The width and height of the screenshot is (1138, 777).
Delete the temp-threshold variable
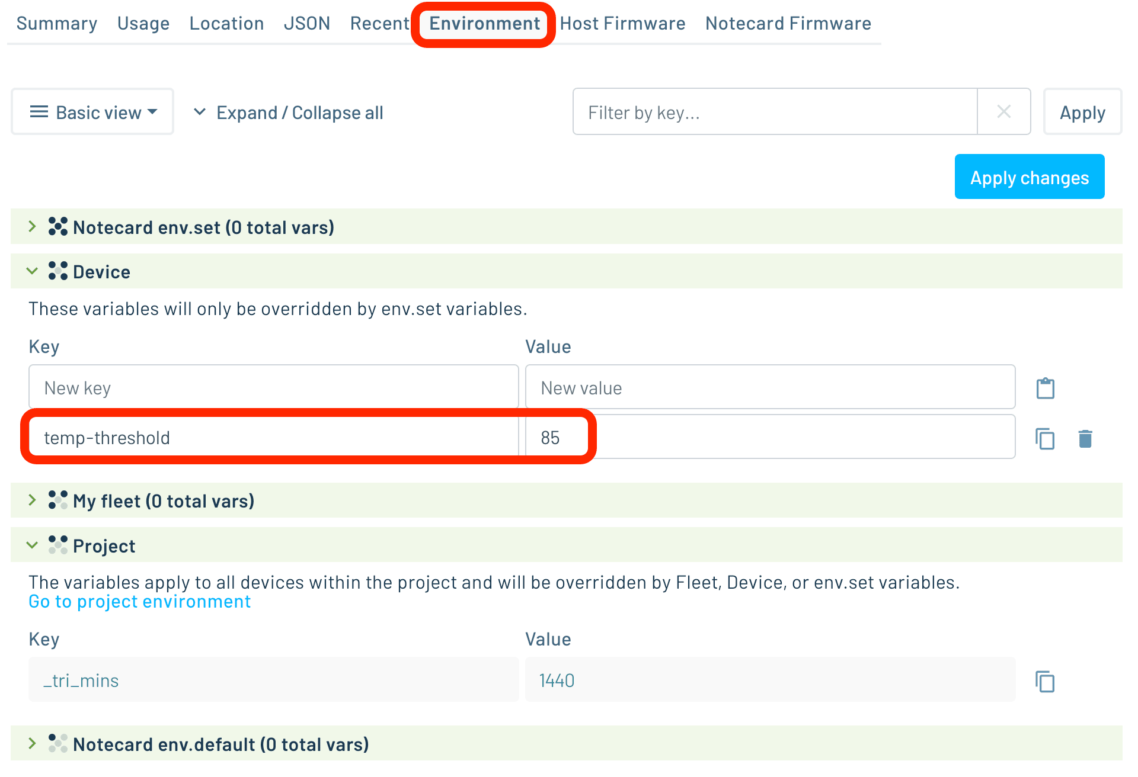point(1085,439)
